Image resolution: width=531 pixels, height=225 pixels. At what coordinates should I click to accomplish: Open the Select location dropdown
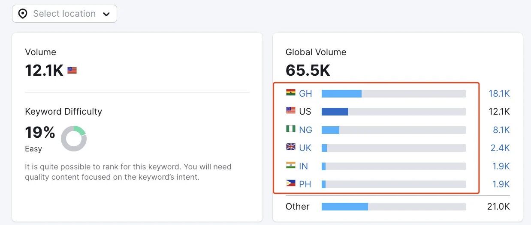pyautogui.click(x=64, y=14)
